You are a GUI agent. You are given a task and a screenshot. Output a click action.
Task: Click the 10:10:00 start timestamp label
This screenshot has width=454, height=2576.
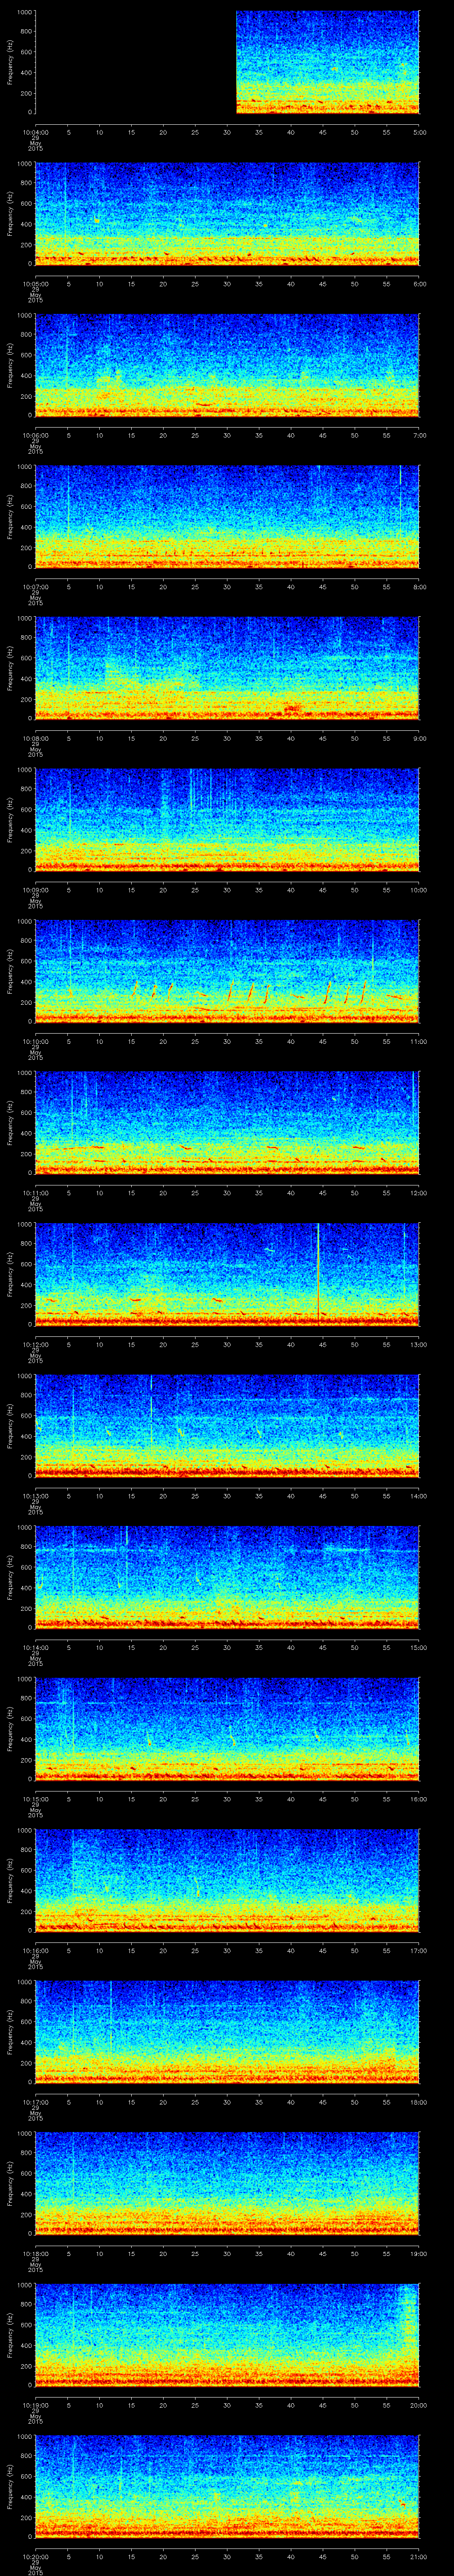pyautogui.click(x=35, y=1041)
